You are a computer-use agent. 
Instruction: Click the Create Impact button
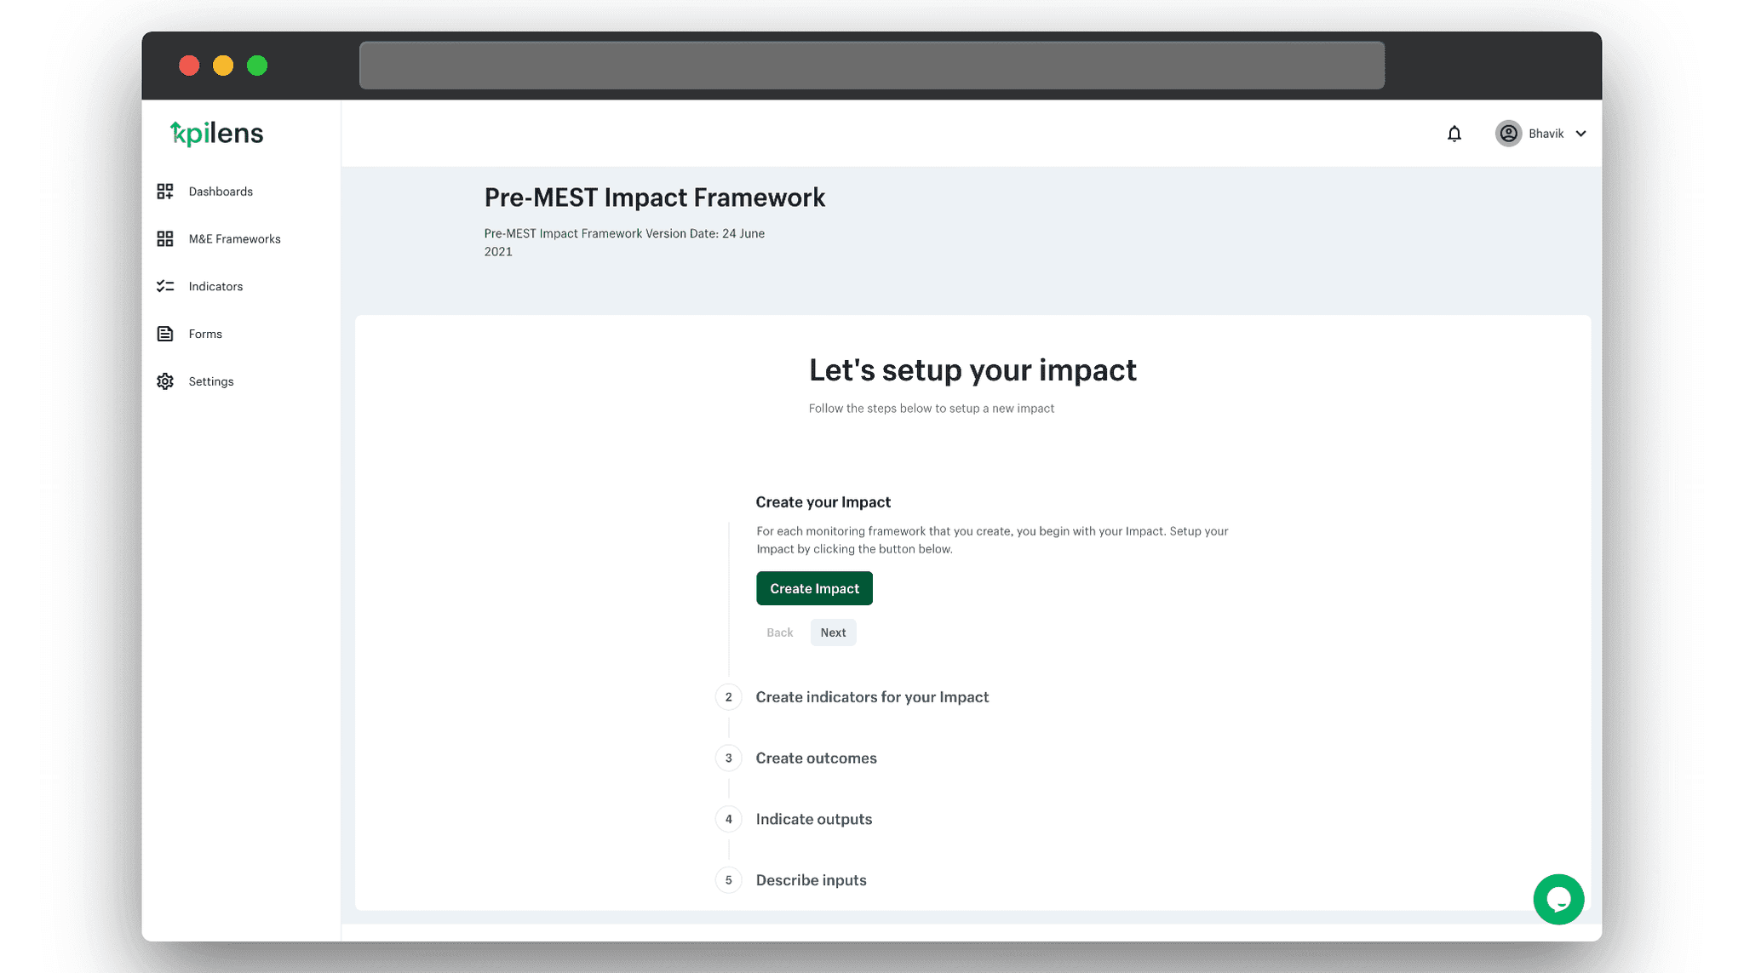pyautogui.click(x=814, y=587)
